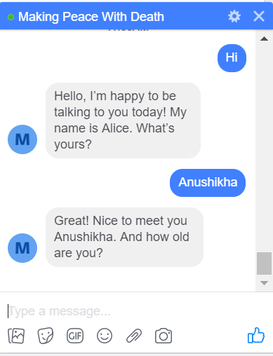Close the Making Peace With Death chat
This screenshot has height=356, width=273.
click(x=259, y=17)
